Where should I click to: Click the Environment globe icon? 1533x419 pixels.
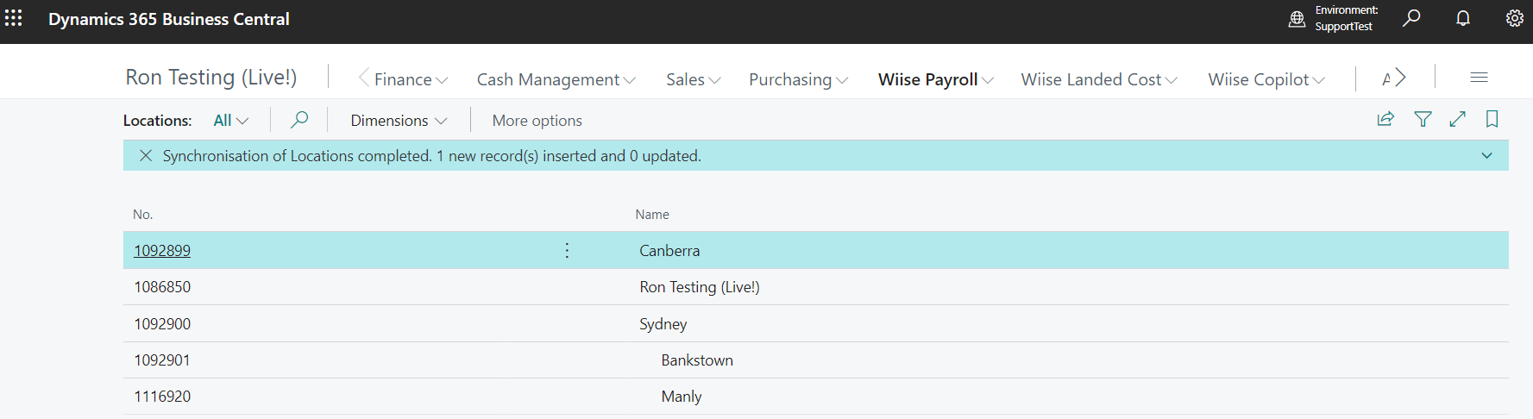coord(1297,19)
